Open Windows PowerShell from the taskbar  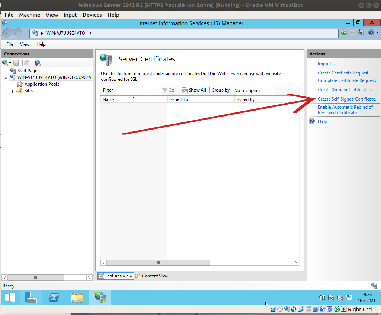click(x=54, y=297)
